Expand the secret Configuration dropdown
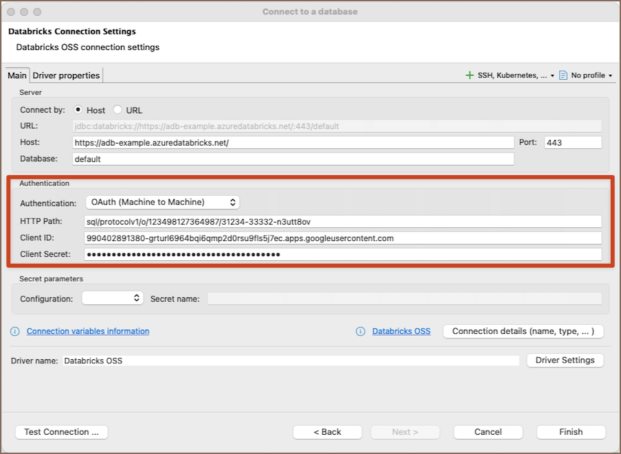 point(112,298)
